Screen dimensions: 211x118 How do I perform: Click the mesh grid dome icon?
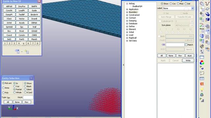(207, 26)
